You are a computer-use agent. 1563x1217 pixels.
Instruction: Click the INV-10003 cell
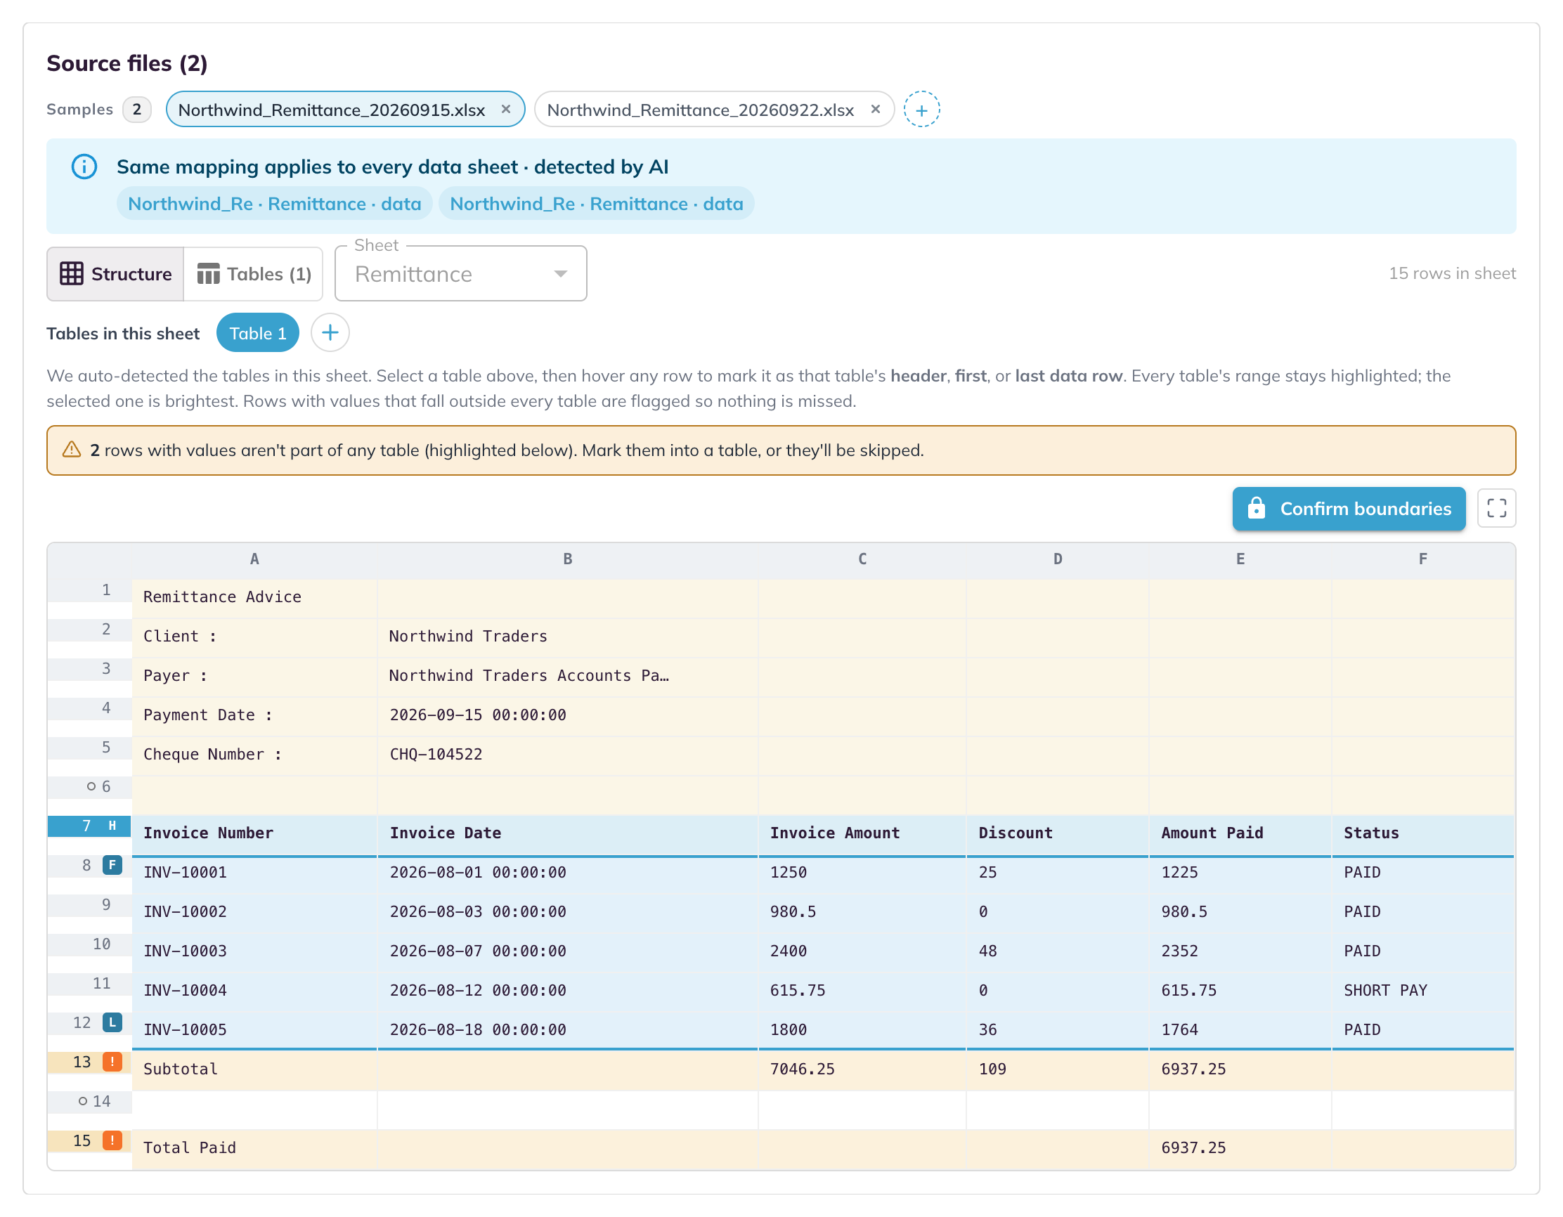[x=255, y=951]
